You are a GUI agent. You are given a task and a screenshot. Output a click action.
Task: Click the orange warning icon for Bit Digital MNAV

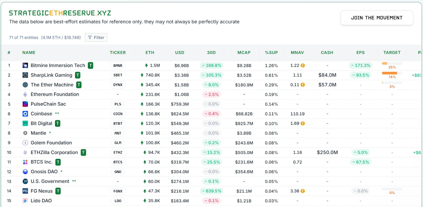[303, 123]
